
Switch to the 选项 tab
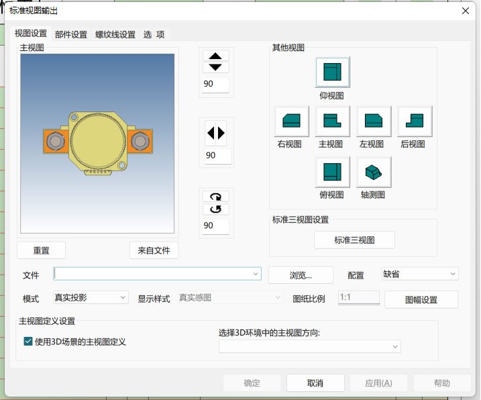pyautogui.click(x=154, y=34)
